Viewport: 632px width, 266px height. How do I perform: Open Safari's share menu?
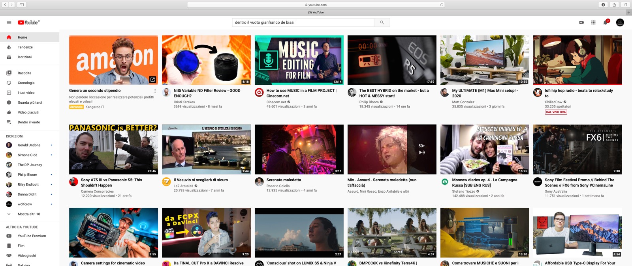(614, 5)
